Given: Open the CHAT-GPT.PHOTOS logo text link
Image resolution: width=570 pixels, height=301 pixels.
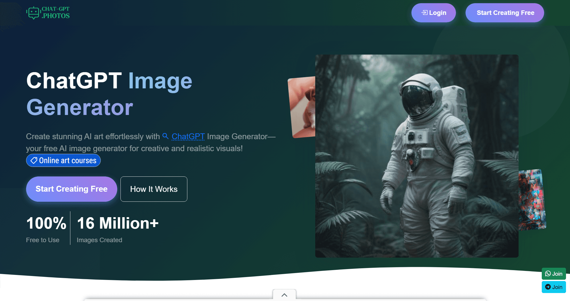Looking at the screenshot, I should pos(56,13).
